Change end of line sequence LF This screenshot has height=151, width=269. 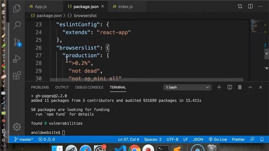[185, 139]
